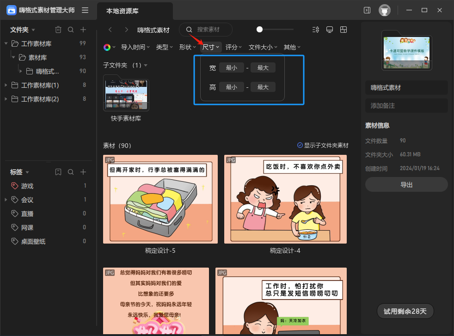Click the 嗨格式素材 breadcrumb
This screenshot has width=454, height=336.
(x=153, y=30)
